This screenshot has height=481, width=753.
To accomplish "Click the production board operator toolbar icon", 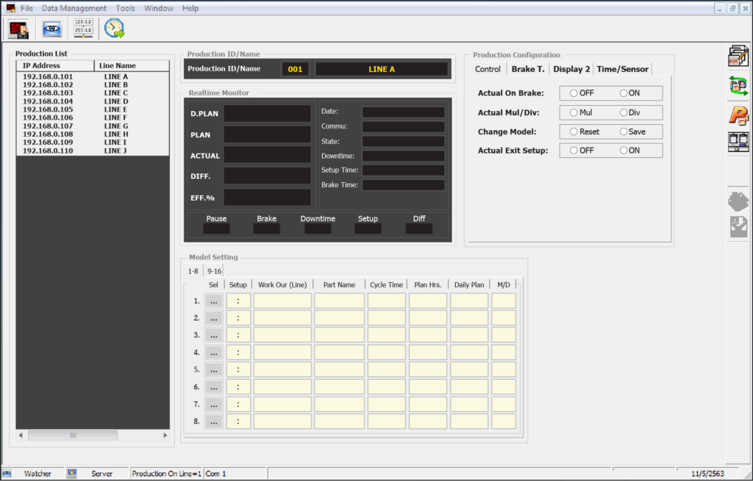I will [18, 29].
